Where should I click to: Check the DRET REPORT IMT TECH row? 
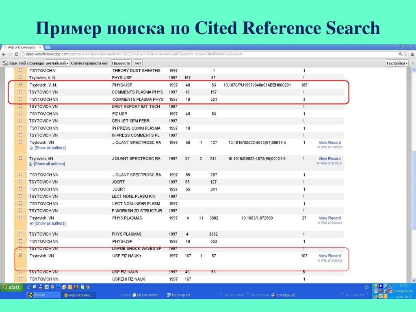[x=20, y=106]
